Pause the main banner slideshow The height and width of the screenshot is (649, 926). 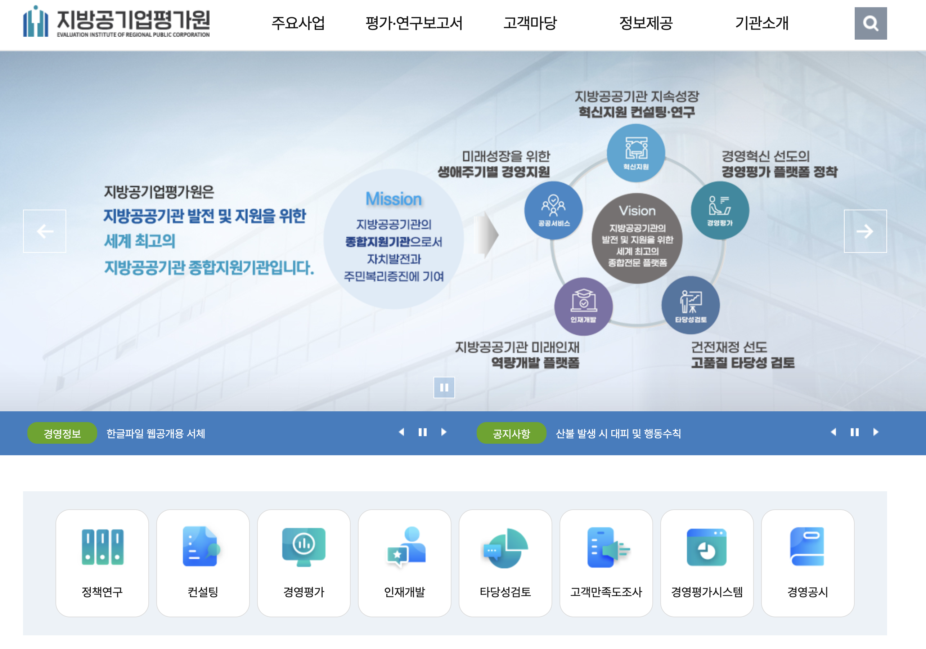click(444, 387)
